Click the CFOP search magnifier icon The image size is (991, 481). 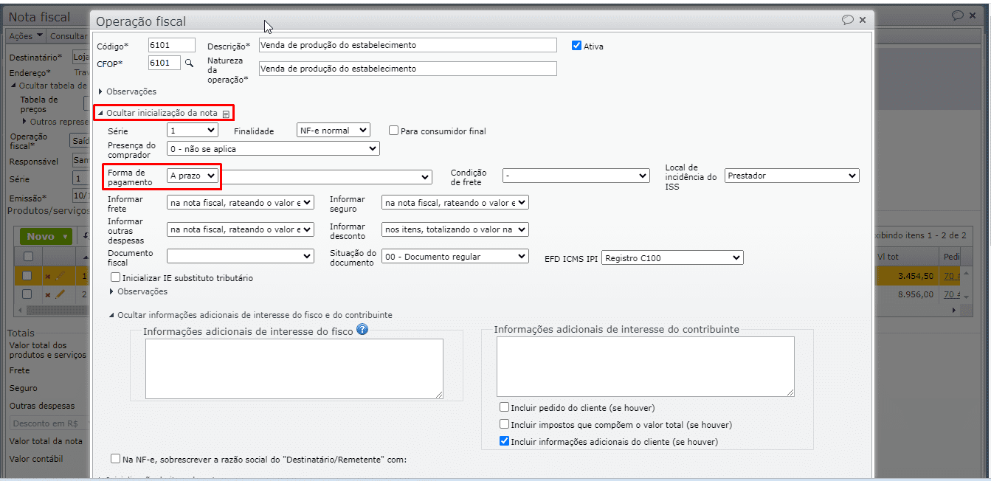[x=189, y=63]
